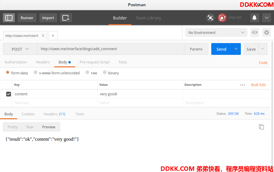Open the Authorization request tab
Screen dimensions: 274x172
point(16,62)
